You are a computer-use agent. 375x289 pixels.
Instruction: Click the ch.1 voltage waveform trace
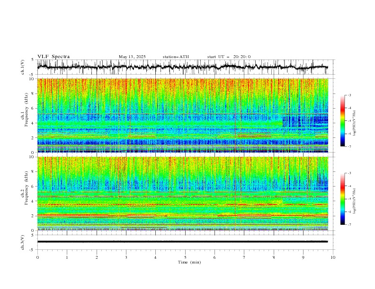pyautogui.click(x=182, y=67)
